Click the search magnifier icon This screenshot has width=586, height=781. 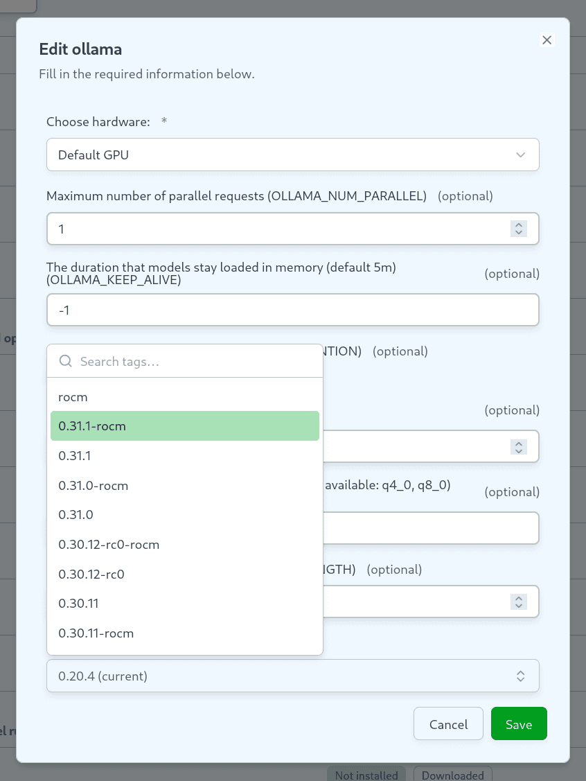point(66,360)
